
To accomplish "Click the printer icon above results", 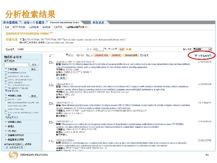I will [x=78, y=55].
